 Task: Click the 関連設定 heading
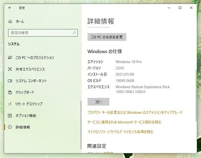[x=97, y=146]
